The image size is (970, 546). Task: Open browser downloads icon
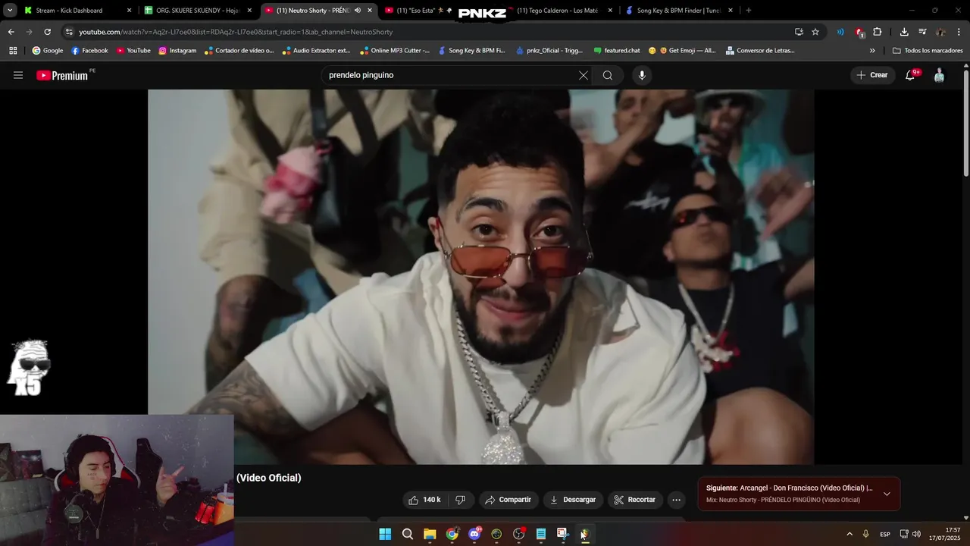(x=904, y=32)
